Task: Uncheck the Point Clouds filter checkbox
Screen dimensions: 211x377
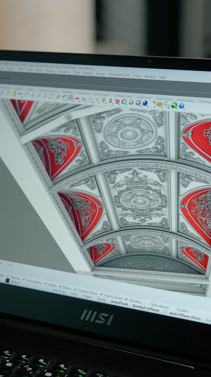Action: 102,294
